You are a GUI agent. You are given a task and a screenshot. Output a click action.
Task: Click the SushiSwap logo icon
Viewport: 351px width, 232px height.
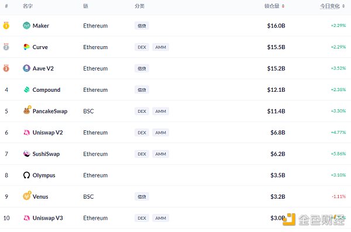(x=27, y=154)
